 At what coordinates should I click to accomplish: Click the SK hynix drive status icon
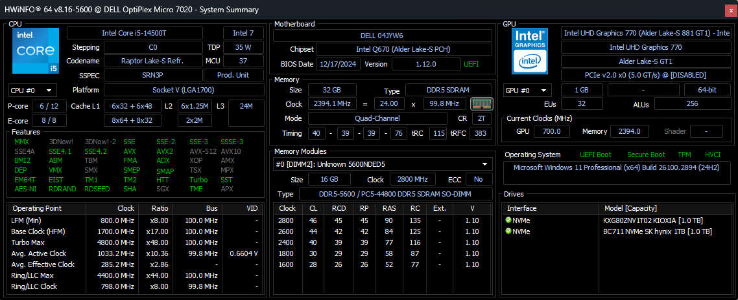[508, 231]
